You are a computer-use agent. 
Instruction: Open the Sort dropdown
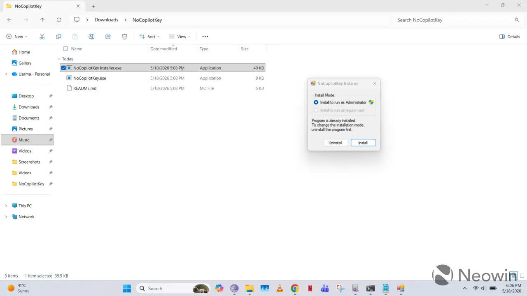coord(149,37)
